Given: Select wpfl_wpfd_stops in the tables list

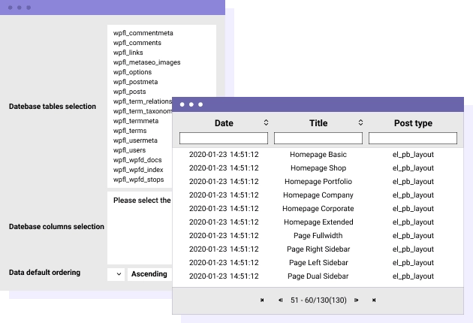Looking at the screenshot, I should point(138,180).
